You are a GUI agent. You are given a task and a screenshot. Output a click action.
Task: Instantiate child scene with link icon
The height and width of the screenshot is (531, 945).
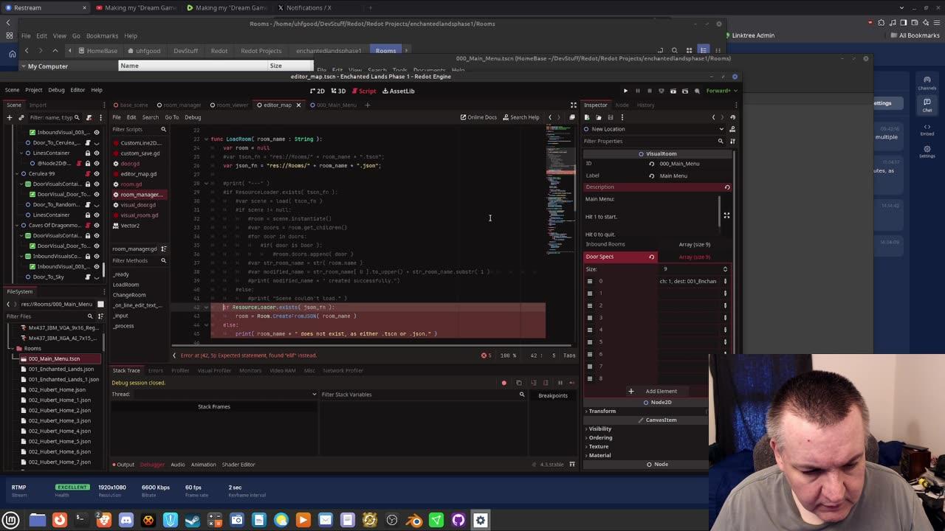tap(21, 117)
